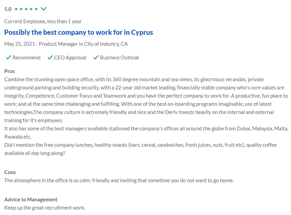Click the fourth green rating star
The width and height of the screenshot is (291, 215).
tap(31, 9)
